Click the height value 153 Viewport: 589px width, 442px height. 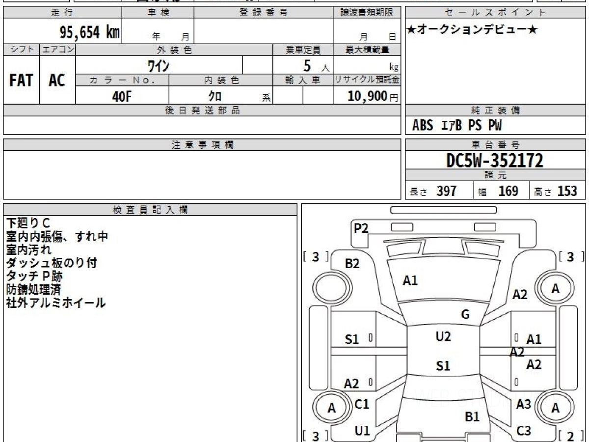tap(567, 191)
